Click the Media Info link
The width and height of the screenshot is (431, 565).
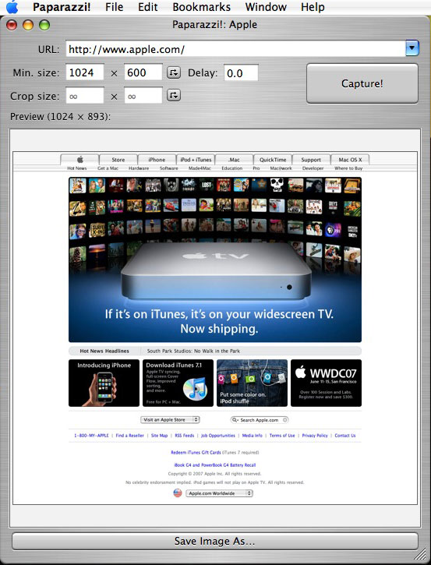(x=253, y=436)
